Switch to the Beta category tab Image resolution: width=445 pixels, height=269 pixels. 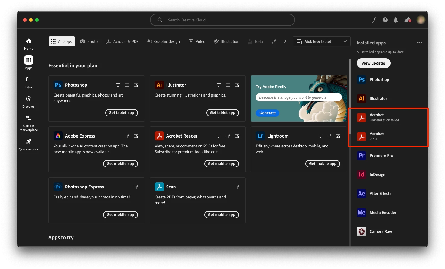tap(255, 41)
